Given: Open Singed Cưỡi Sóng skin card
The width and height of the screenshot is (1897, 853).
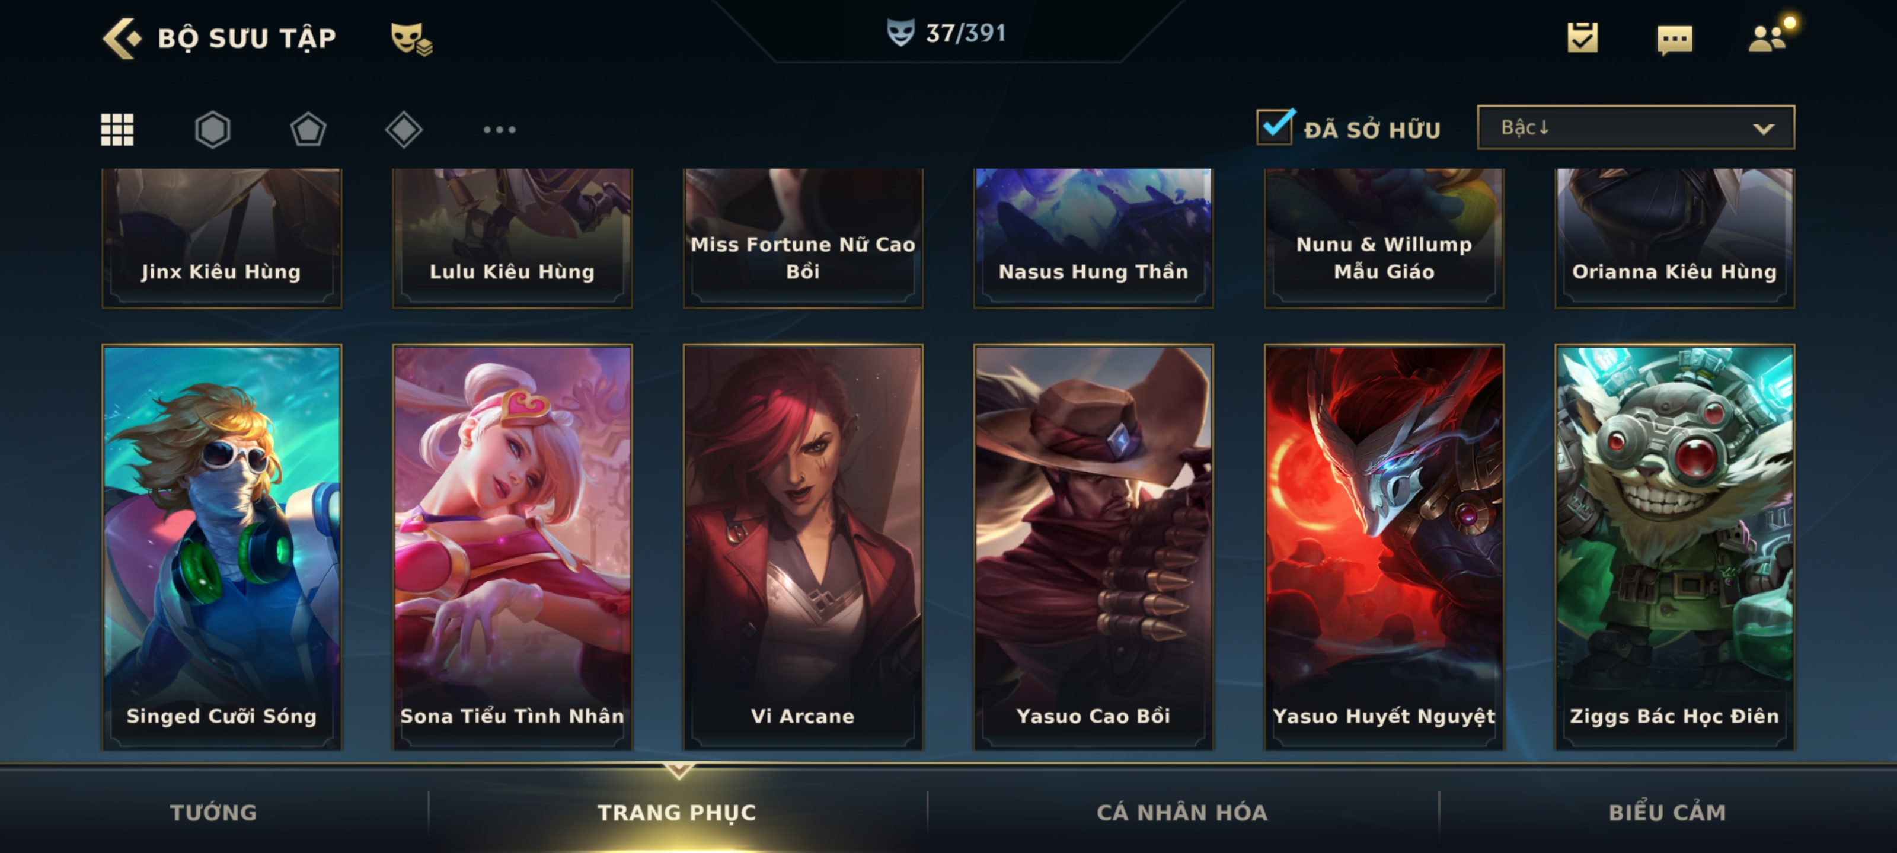Looking at the screenshot, I should coord(222,547).
